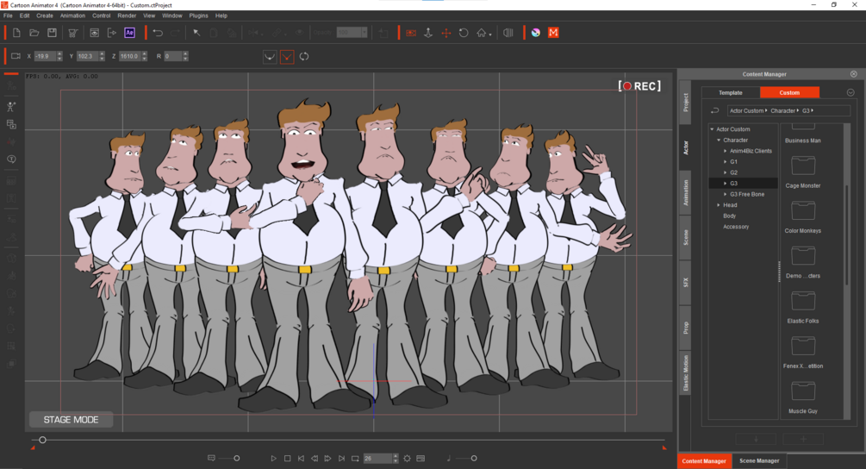This screenshot has width=866, height=469.
Task: Open the colorful sphere plugin icon
Action: (536, 33)
